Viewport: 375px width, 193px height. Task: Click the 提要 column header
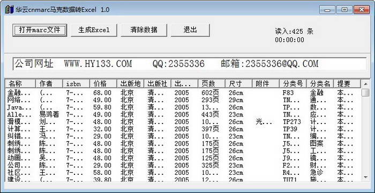point(347,84)
